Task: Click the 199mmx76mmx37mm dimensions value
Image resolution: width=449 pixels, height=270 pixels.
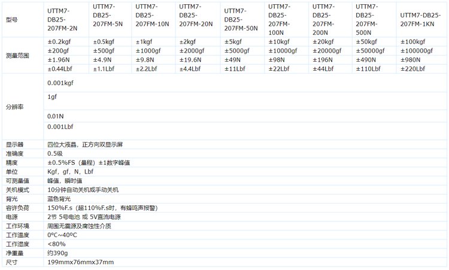Action: pyautogui.click(x=80, y=262)
